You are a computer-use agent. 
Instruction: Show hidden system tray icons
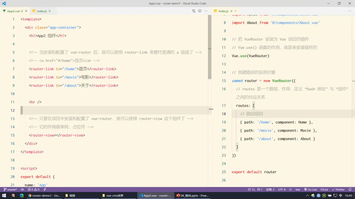[308, 195]
